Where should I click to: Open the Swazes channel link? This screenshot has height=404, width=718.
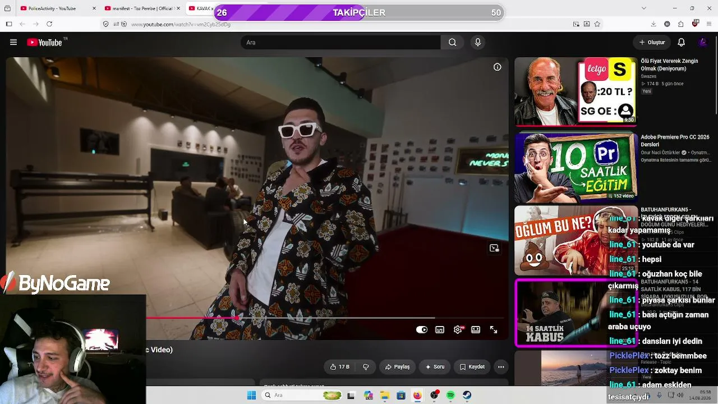tap(648, 76)
